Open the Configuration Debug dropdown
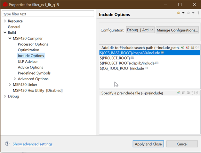The image size is (201, 153). coord(140,30)
